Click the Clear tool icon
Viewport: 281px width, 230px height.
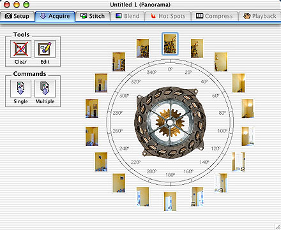20,49
